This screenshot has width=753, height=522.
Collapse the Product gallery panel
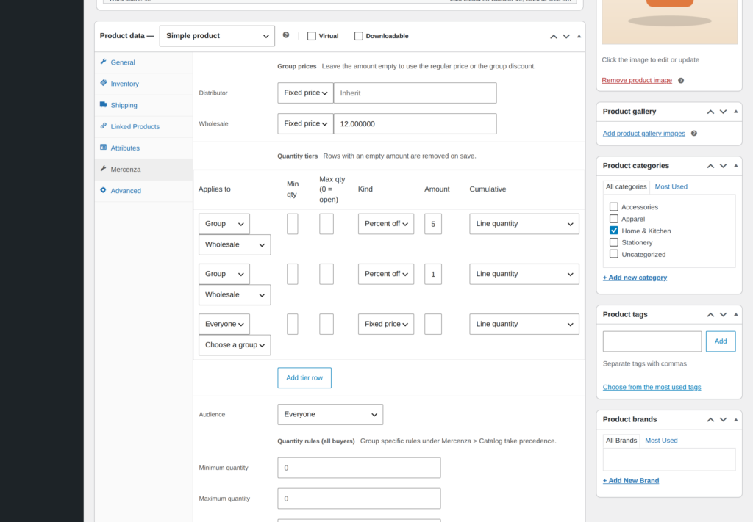[x=735, y=112]
